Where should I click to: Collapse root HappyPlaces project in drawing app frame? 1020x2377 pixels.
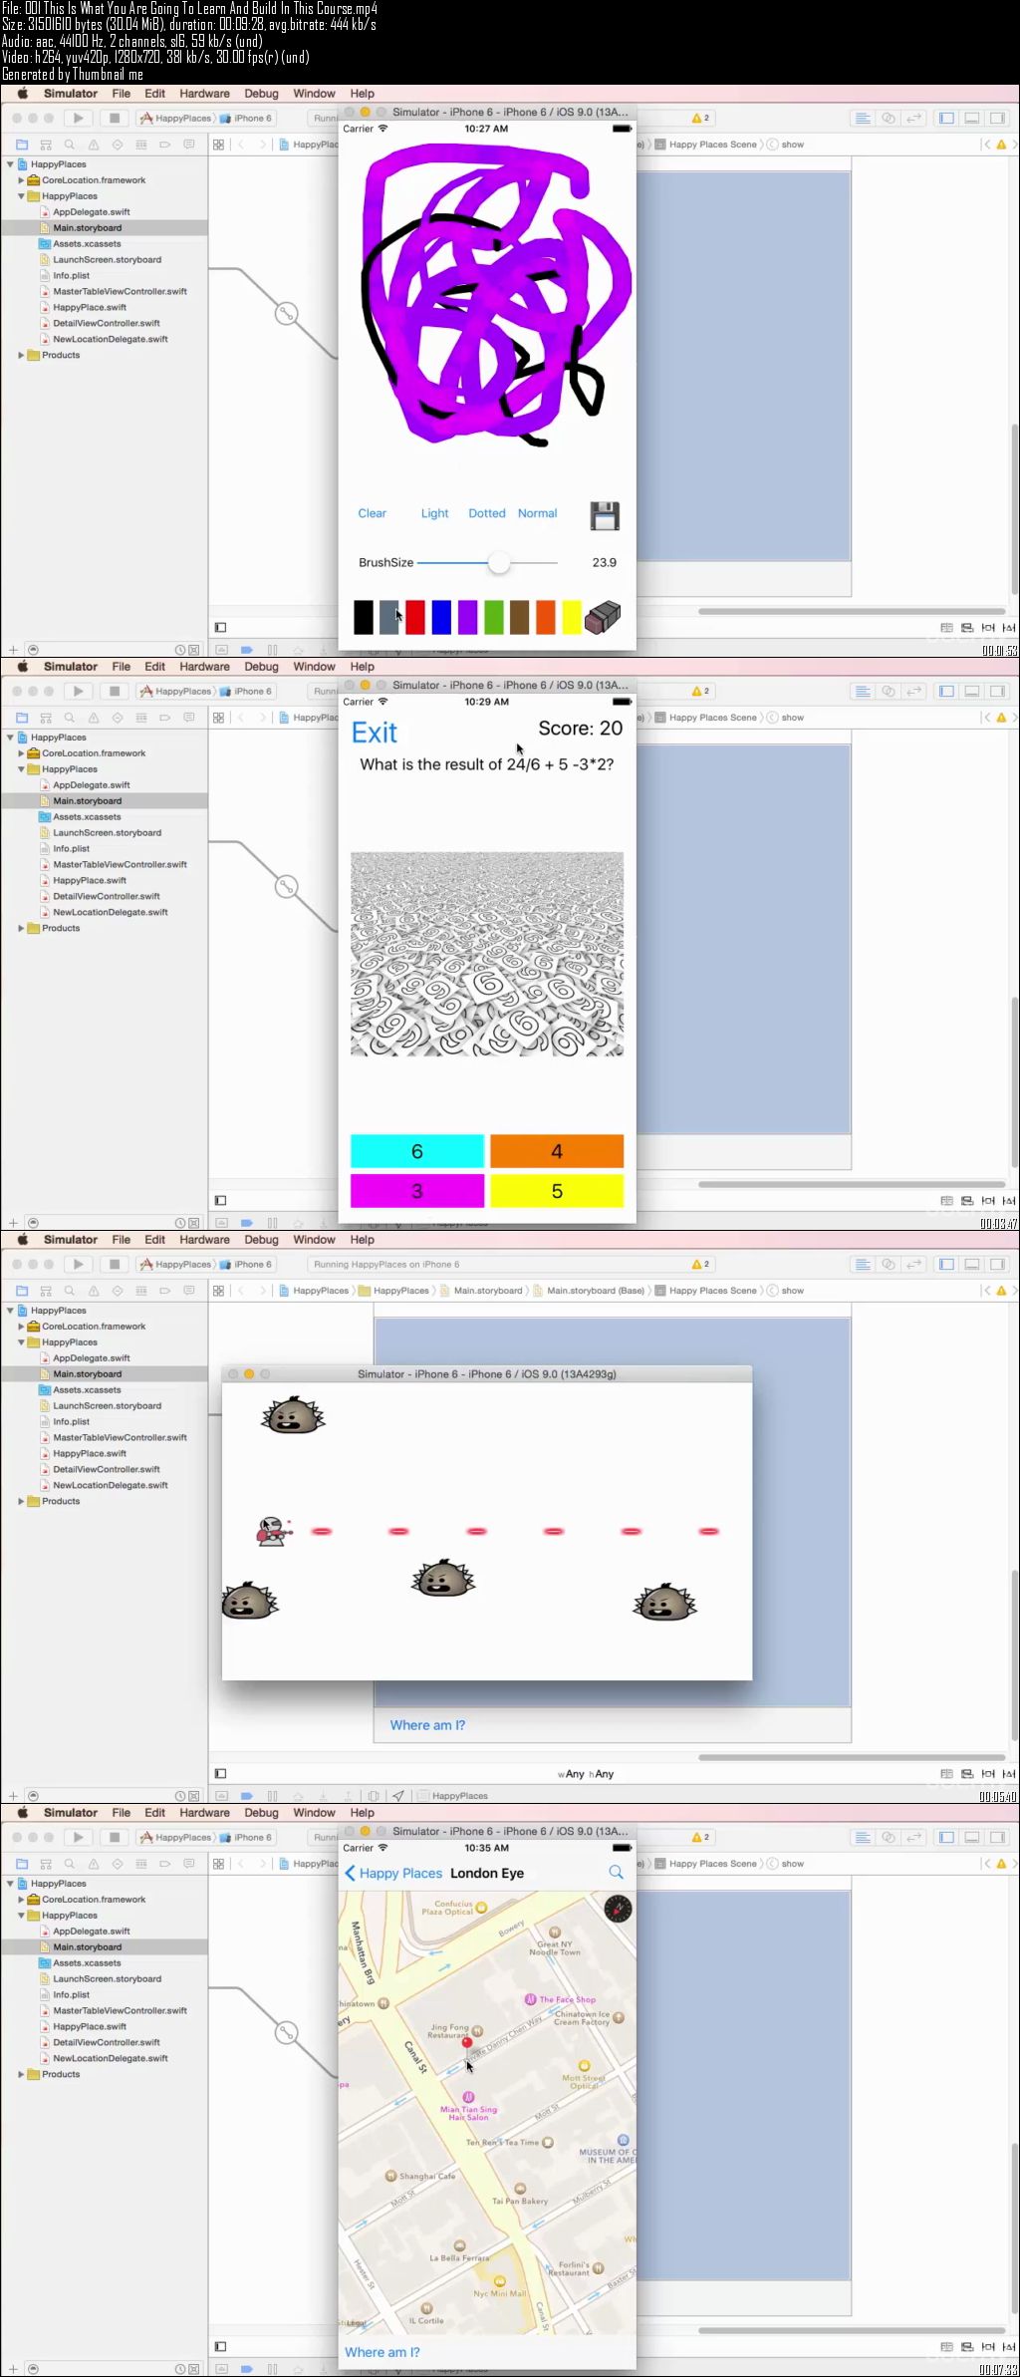click(10, 164)
